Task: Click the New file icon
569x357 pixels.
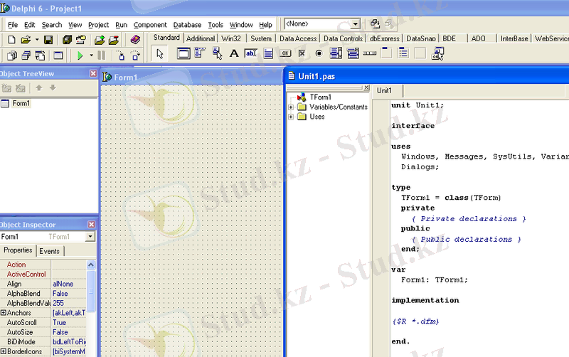Action: 11,40
